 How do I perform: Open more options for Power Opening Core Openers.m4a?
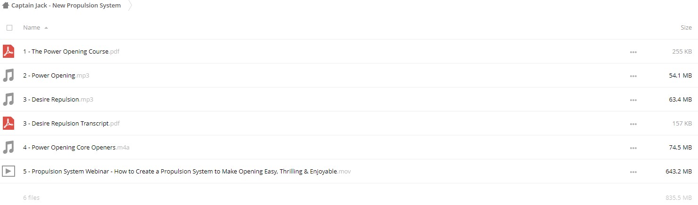pyautogui.click(x=633, y=148)
